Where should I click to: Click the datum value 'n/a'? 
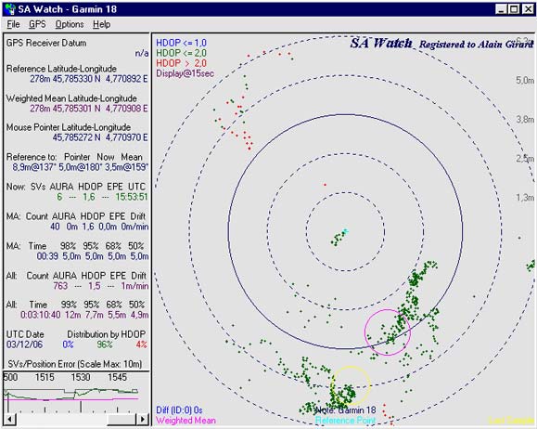click(x=142, y=54)
